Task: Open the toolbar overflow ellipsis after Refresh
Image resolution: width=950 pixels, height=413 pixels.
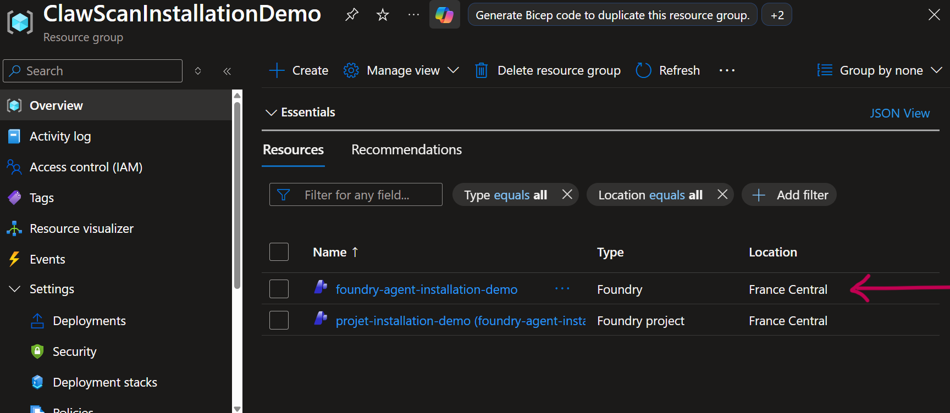Action: pyautogui.click(x=727, y=70)
